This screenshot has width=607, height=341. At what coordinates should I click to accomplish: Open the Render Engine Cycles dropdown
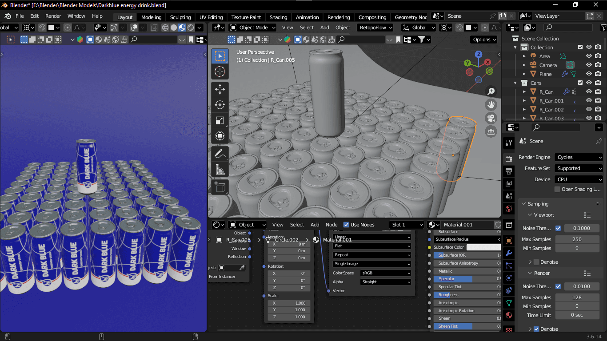coord(579,157)
